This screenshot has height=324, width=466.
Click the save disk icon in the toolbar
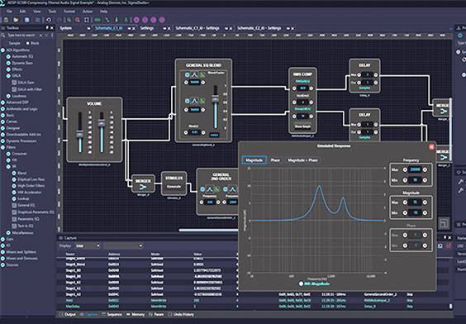pyautogui.click(x=26, y=20)
